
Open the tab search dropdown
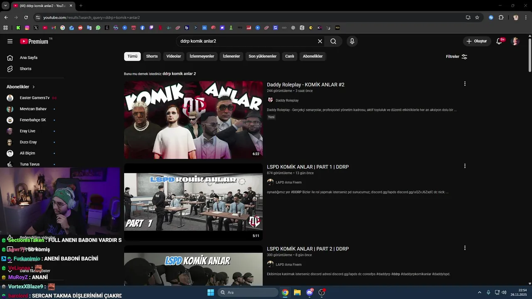[5, 6]
